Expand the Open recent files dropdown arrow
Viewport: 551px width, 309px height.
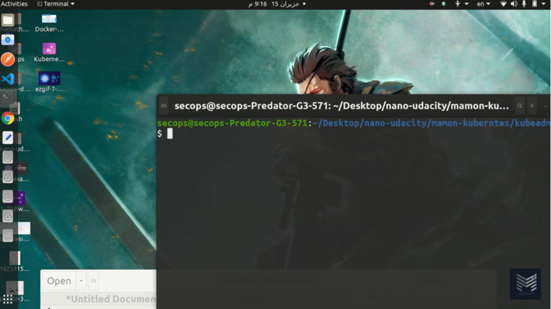81,281
